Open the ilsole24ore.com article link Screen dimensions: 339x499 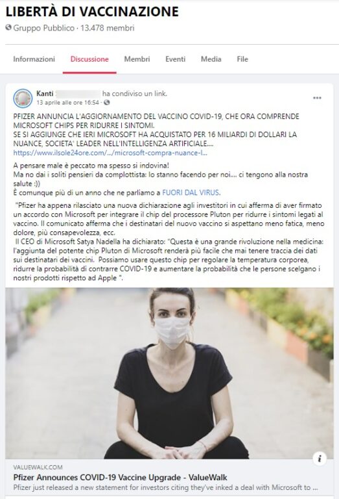[x=110, y=153]
